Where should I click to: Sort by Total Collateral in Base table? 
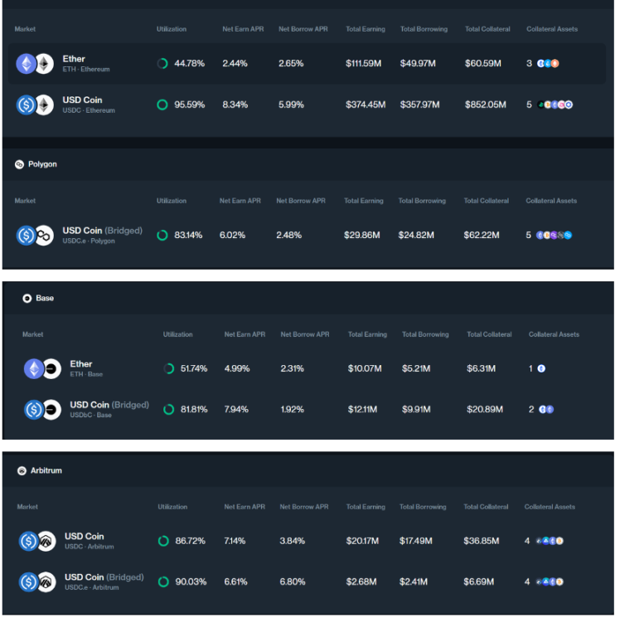(x=489, y=334)
